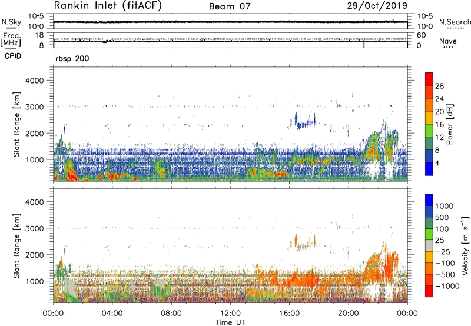
Task: Click the "500" velocity colorbar label
Action: 443,217
